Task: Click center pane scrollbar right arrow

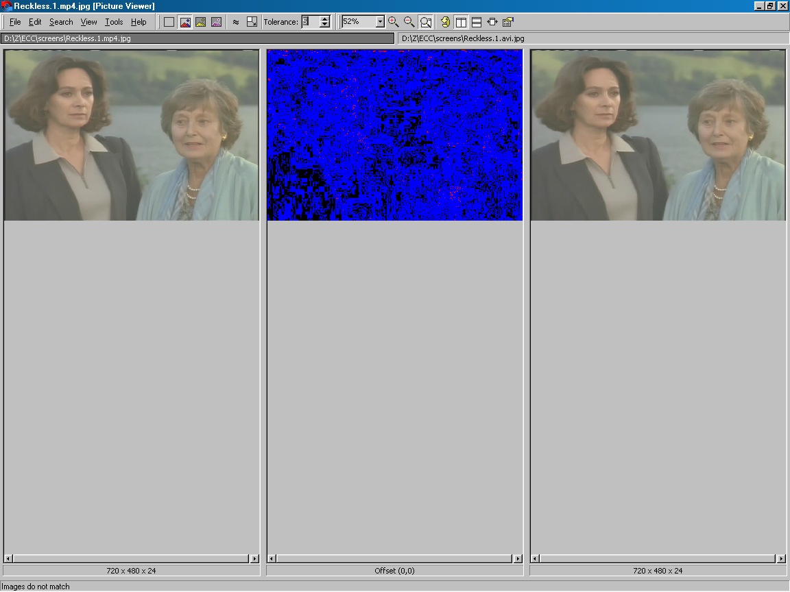Action: (518, 558)
